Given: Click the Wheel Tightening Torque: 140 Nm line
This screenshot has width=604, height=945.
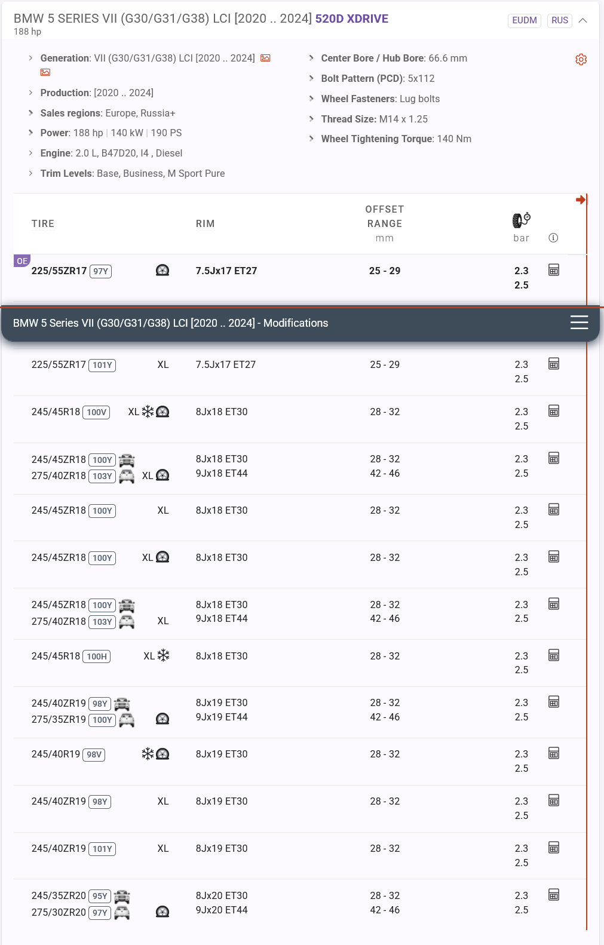Looking at the screenshot, I should click(x=396, y=139).
